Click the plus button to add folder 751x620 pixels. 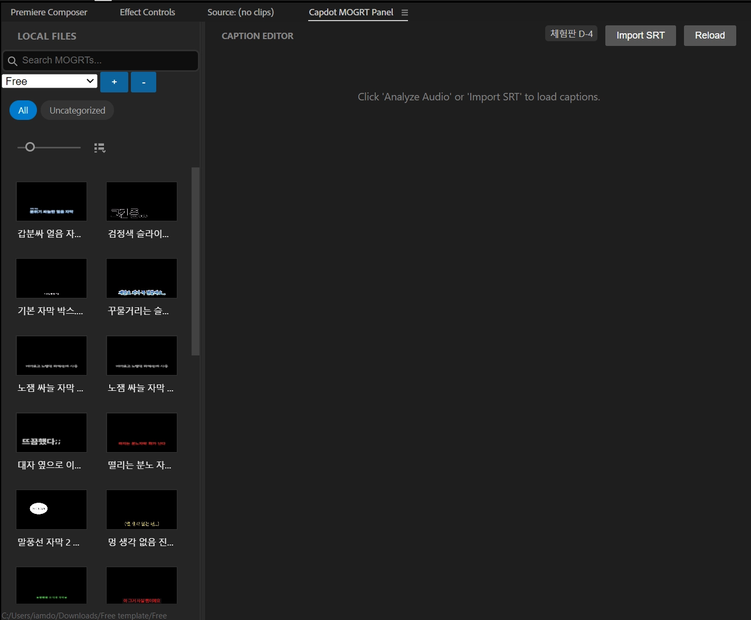tap(114, 82)
